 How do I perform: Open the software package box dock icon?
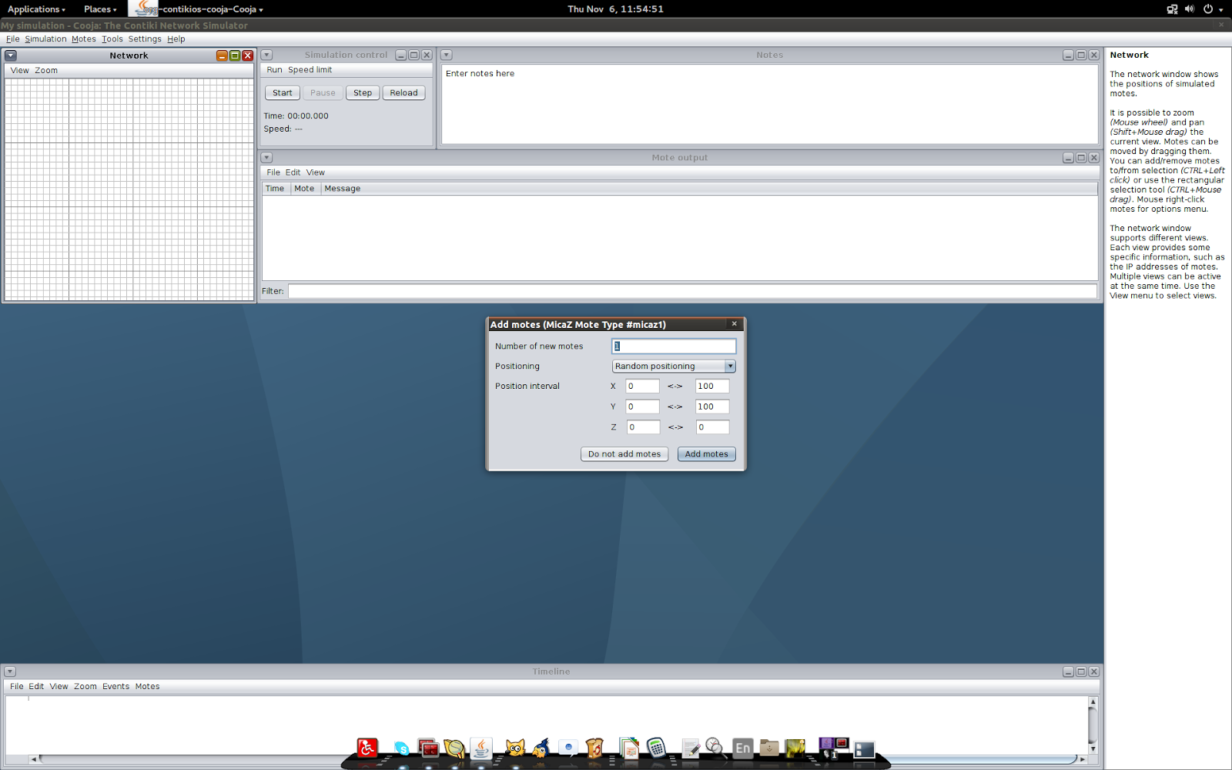click(594, 748)
